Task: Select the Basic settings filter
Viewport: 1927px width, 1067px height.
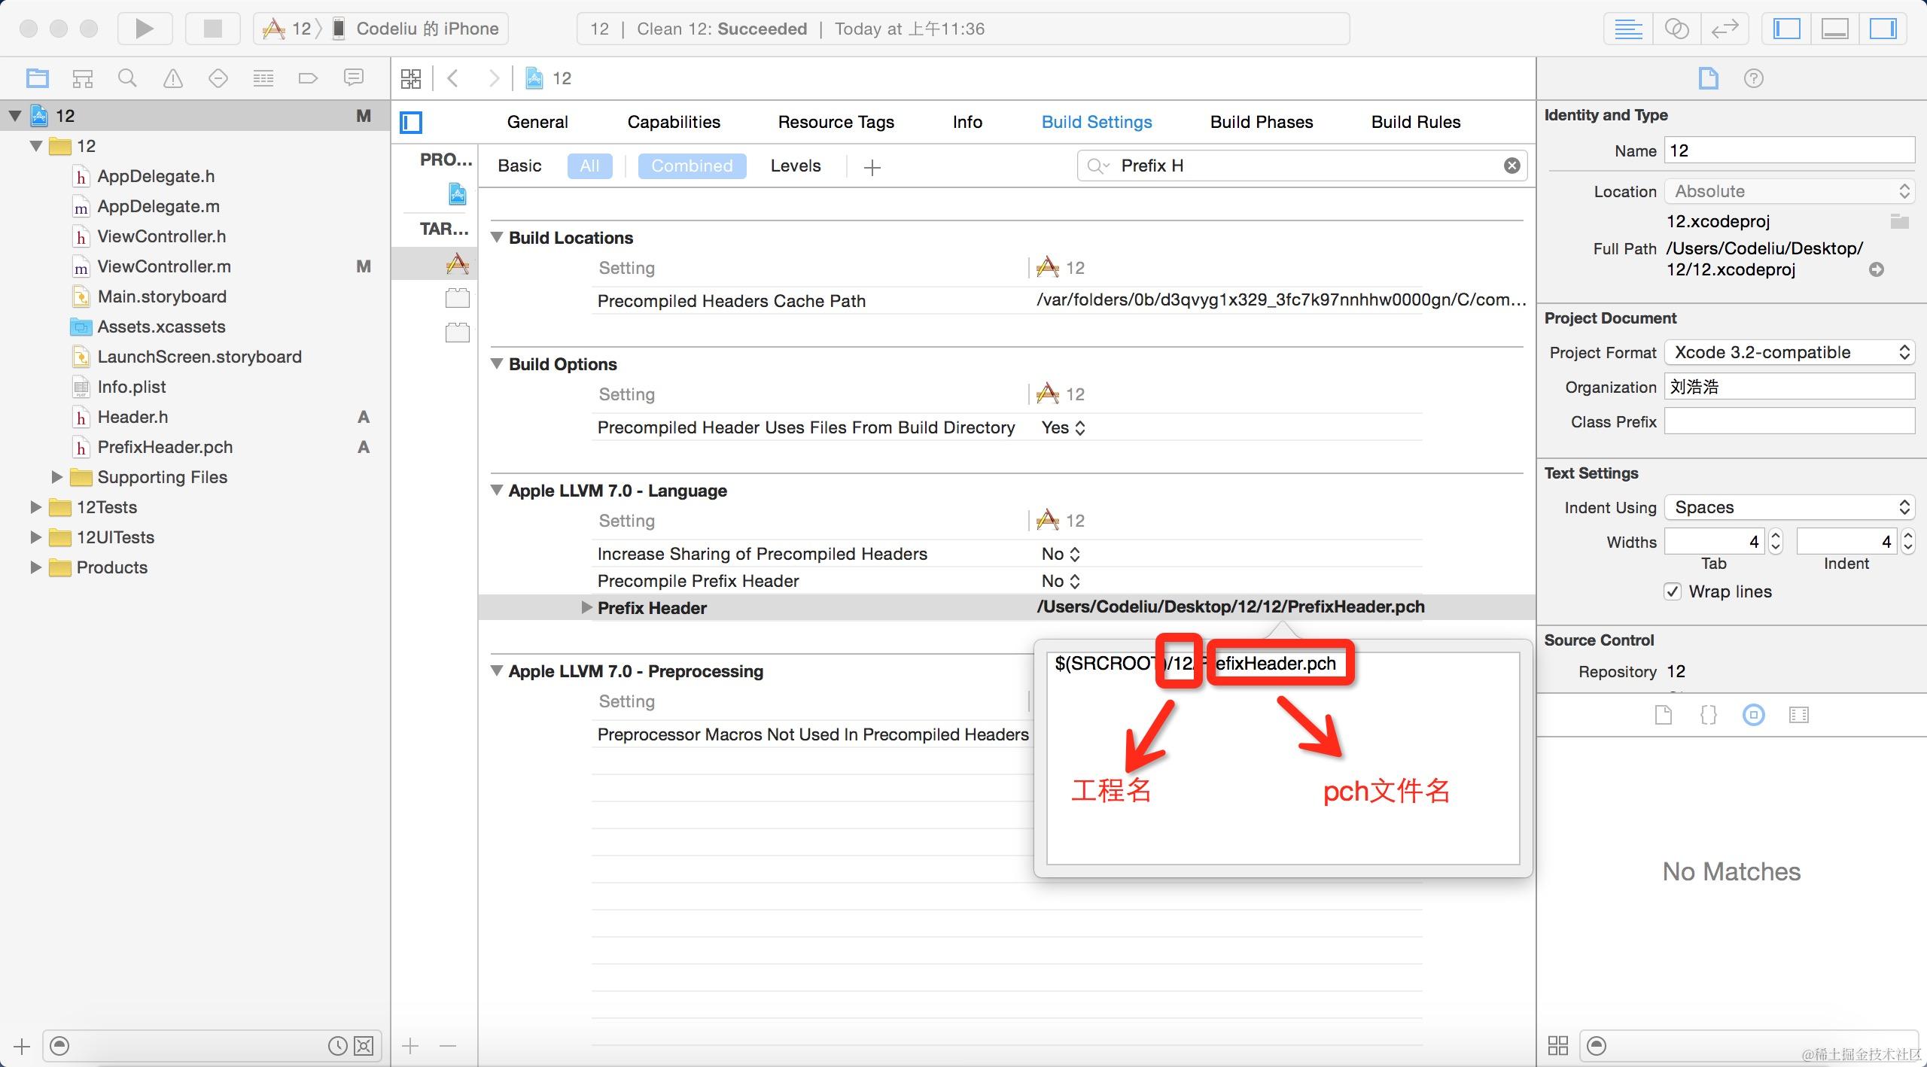Action: click(519, 166)
